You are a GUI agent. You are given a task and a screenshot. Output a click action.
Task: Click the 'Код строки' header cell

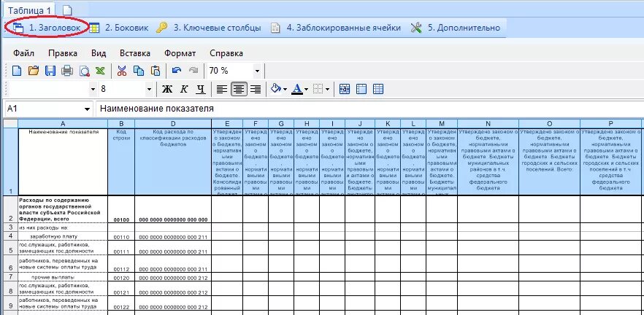pos(121,161)
